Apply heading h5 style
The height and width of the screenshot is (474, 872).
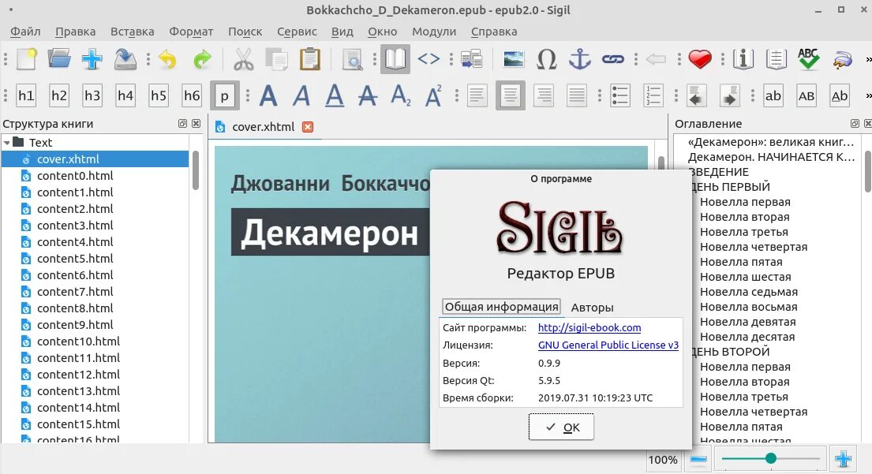(159, 95)
